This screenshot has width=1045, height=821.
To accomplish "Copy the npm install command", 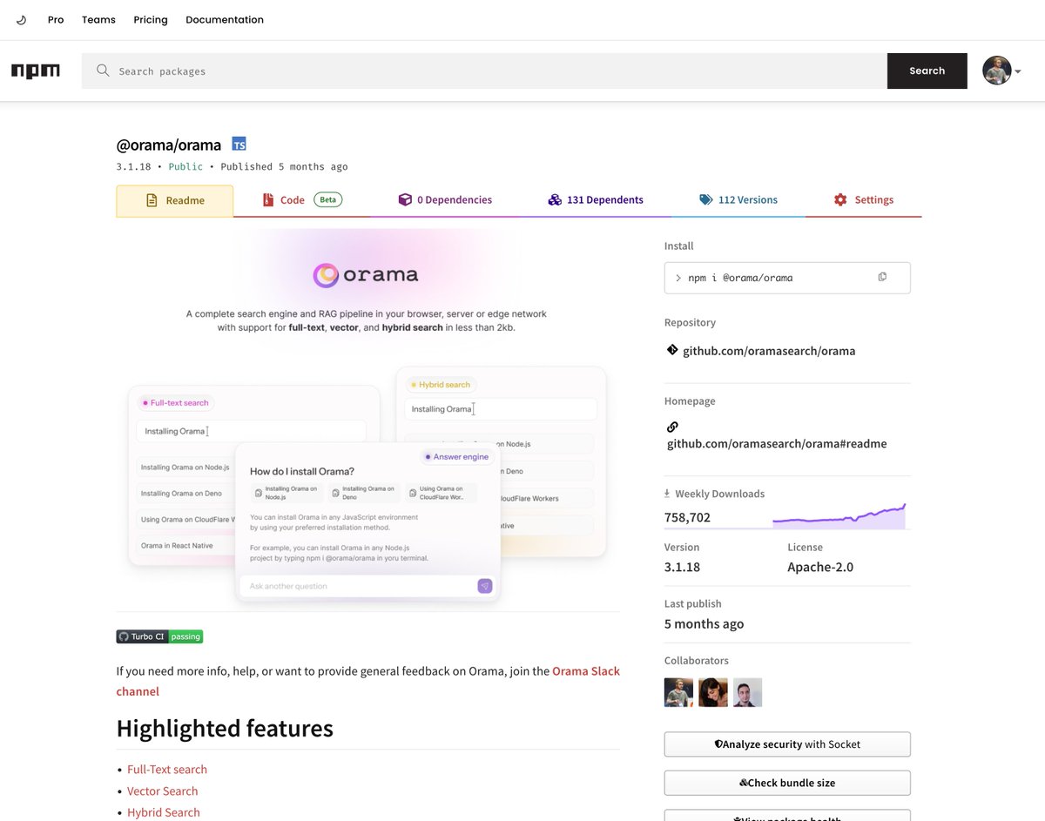I will point(882,277).
